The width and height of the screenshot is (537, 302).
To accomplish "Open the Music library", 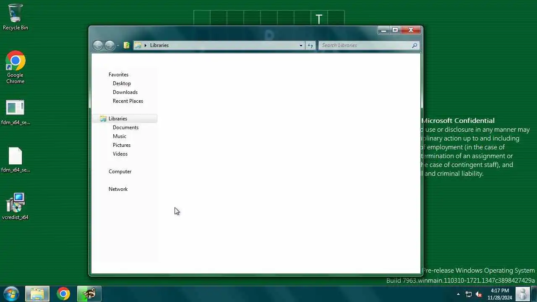I will point(120,136).
